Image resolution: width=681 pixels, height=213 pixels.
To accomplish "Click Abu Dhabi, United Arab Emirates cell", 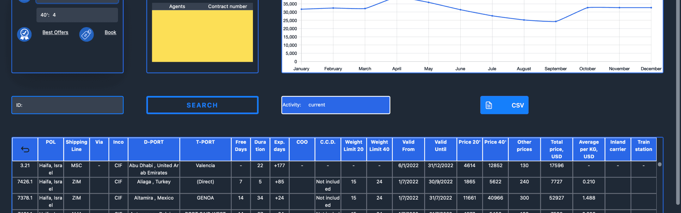I will pos(154,169).
